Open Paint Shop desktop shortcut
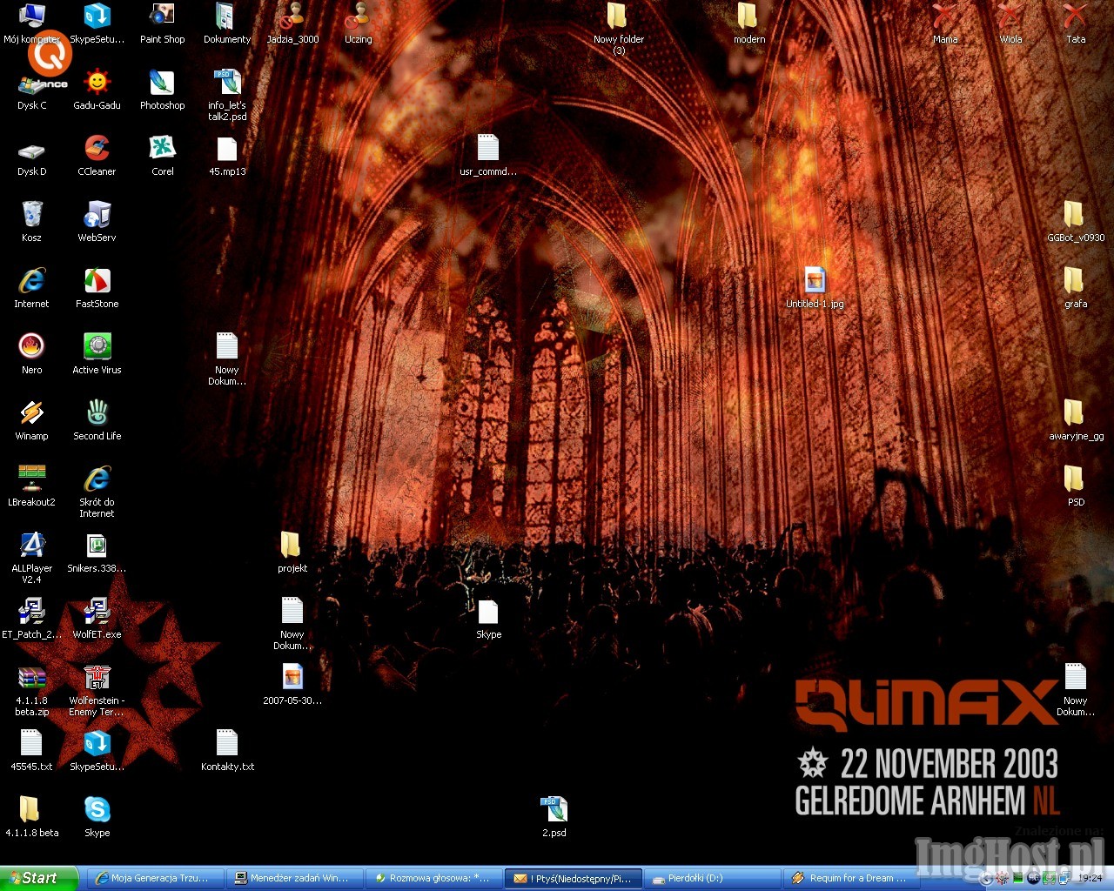 pos(162,23)
